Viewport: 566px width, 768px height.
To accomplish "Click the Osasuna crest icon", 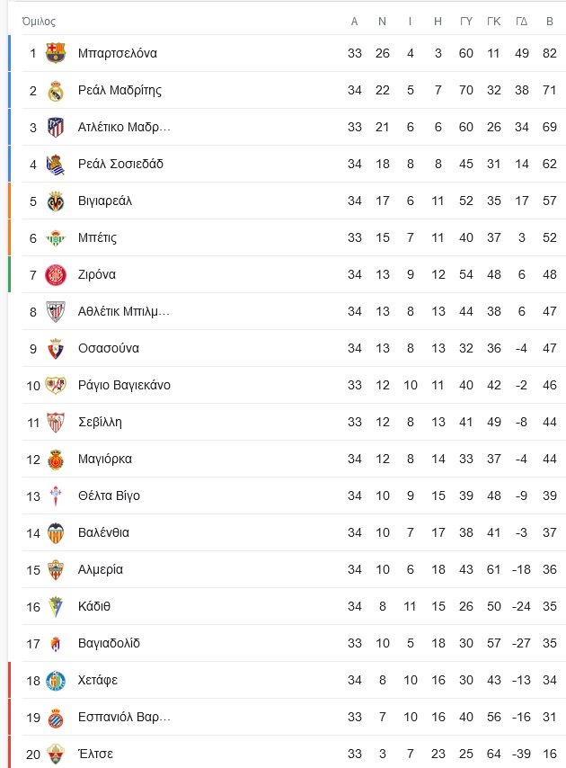I will pos(56,348).
